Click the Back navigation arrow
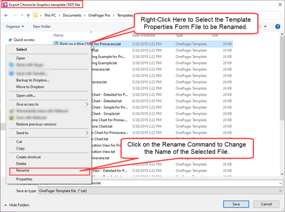 point(6,15)
